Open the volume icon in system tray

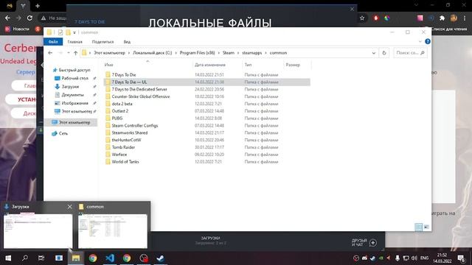414,258
